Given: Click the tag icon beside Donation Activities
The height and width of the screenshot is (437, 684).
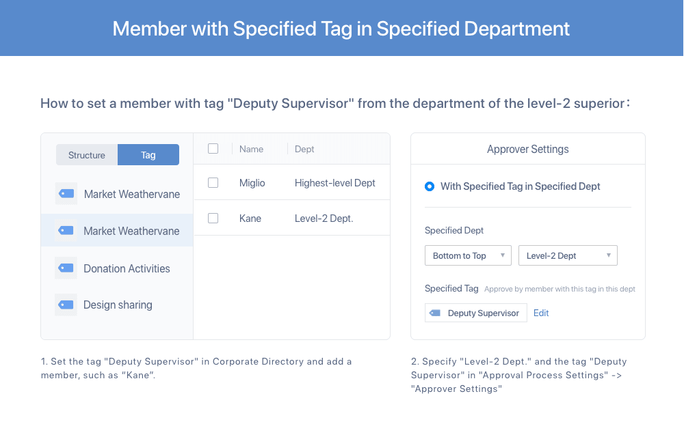Looking at the screenshot, I should tap(66, 268).
